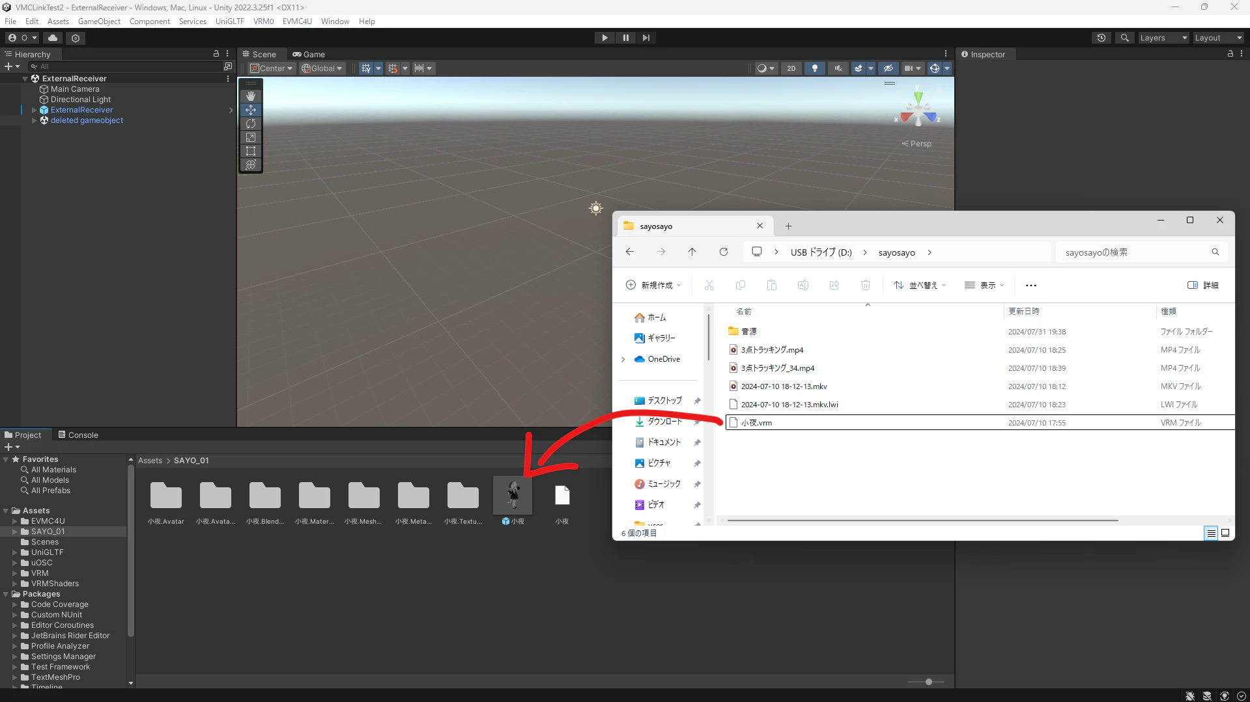Toggle 2D scene view mode

pyautogui.click(x=791, y=68)
